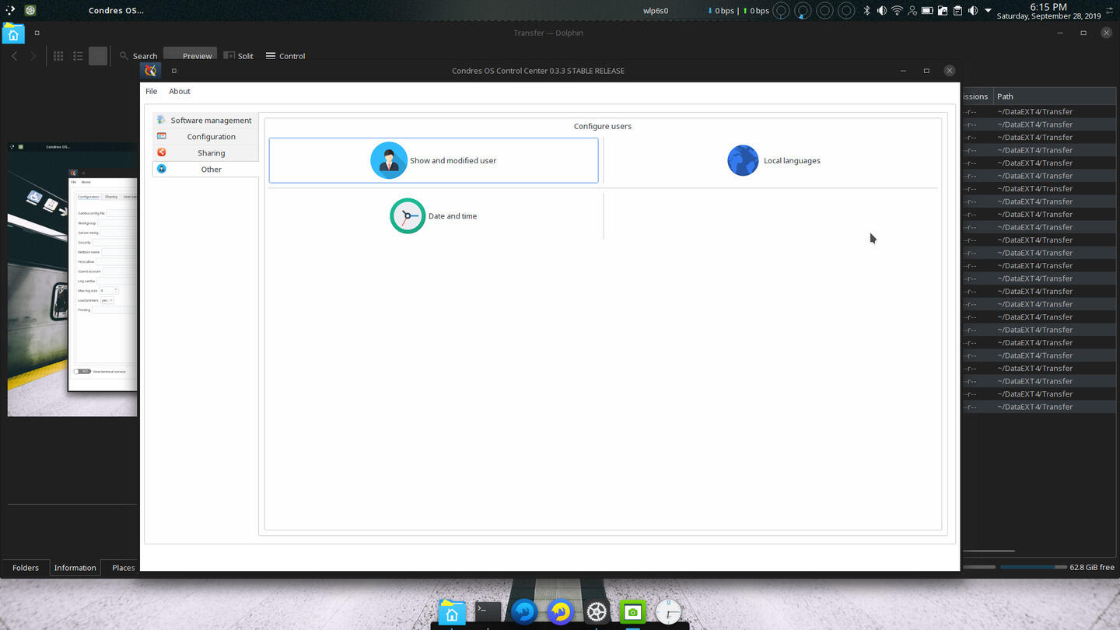
Task: Switch Dolphin to icons view
Action: click(x=58, y=56)
